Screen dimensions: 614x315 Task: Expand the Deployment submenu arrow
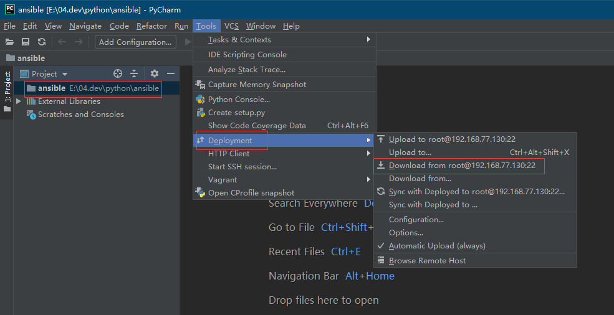(x=368, y=140)
